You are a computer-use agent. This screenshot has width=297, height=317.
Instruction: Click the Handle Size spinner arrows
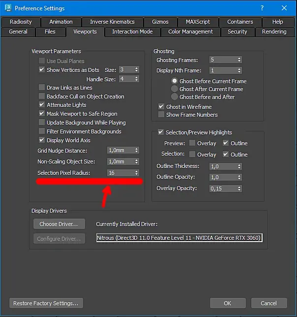[x=137, y=79]
